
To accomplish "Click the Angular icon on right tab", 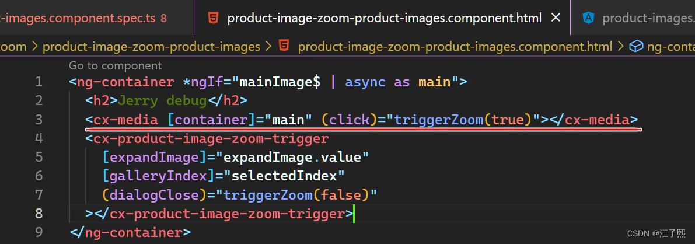I will (588, 18).
